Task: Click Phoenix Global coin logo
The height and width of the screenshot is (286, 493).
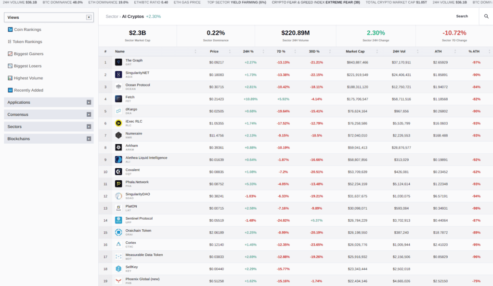Action: [x=118, y=281]
